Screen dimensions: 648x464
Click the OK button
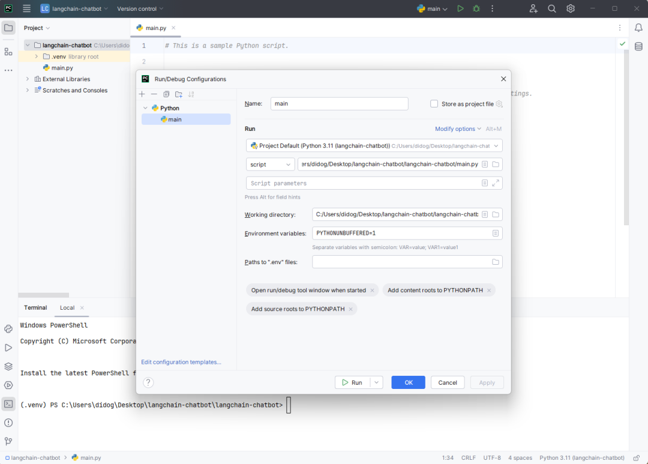(x=409, y=382)
